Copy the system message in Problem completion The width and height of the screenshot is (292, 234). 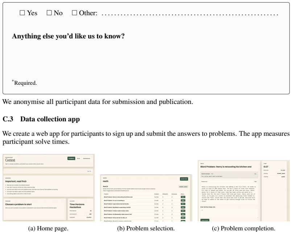255,174
